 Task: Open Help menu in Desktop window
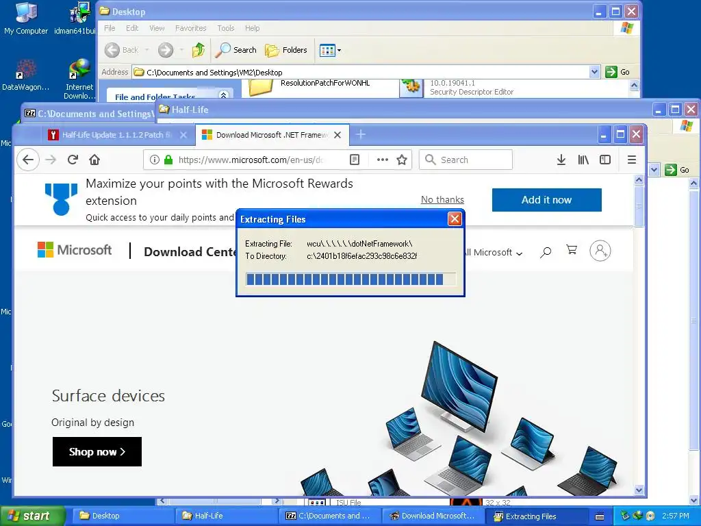pyautogui.click(x=252, y=28)
